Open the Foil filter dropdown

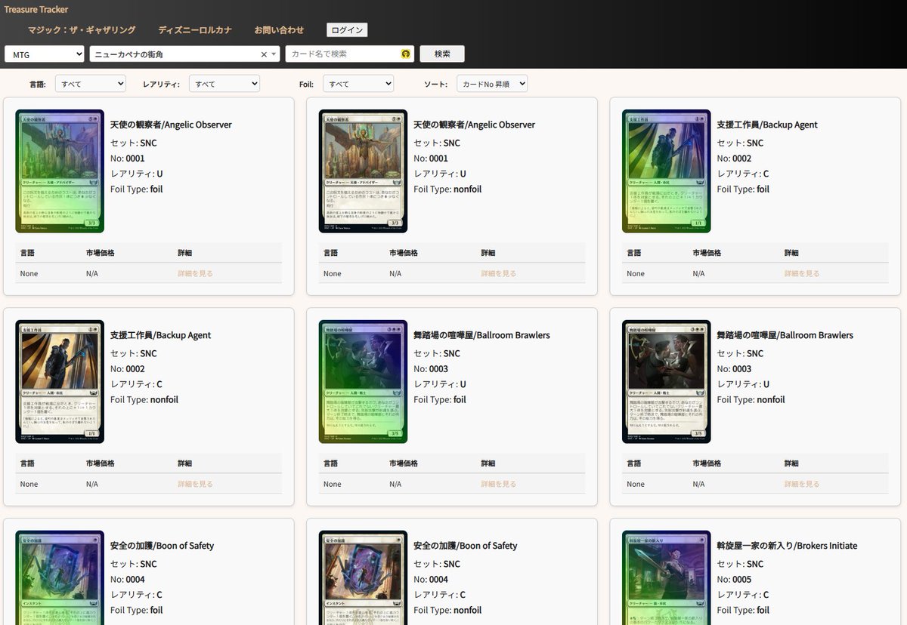[359, 84]
